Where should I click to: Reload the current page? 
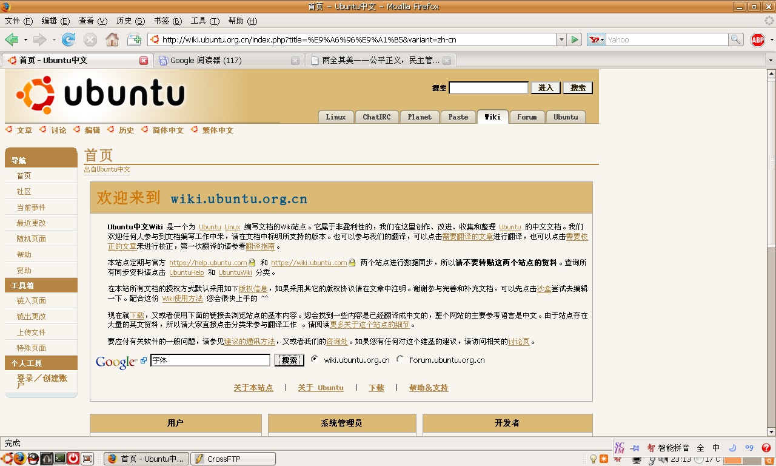pyautogui.click(x=69, y=39)
